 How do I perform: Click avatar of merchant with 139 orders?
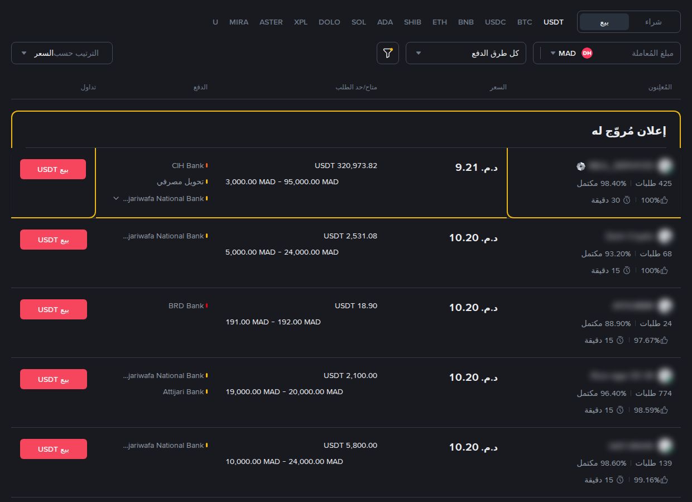664,445
